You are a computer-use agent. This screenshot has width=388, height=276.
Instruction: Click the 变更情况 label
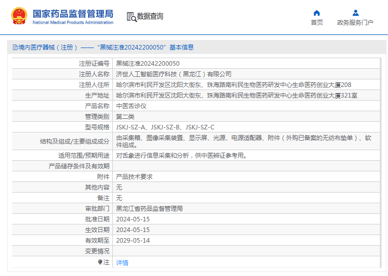[97, 251]
